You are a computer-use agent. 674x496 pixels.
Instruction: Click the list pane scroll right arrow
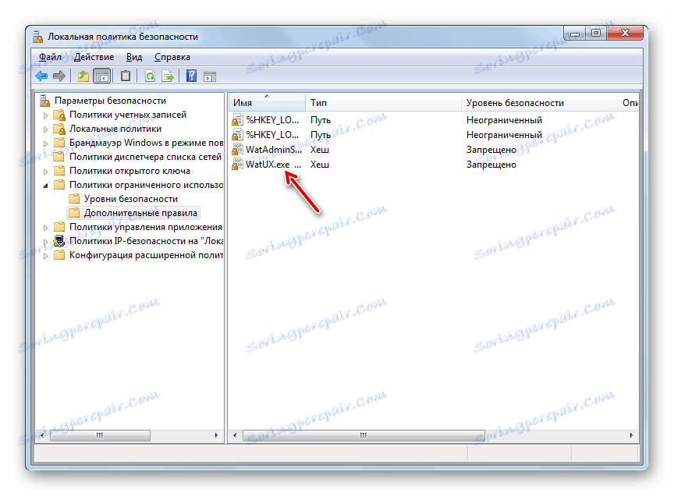[631, 435]
